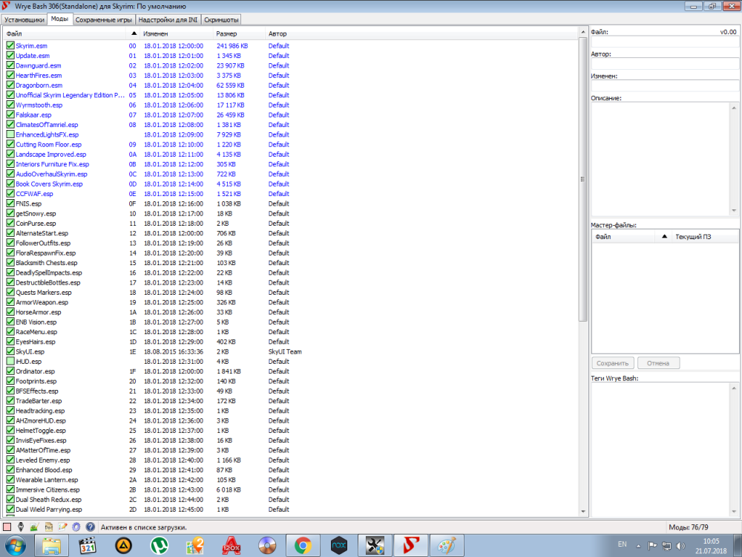Toggle the Ordinator.esp checkbox
This screenshot has height=557, width=742.
pyautogui.click(x=10, y=371)
